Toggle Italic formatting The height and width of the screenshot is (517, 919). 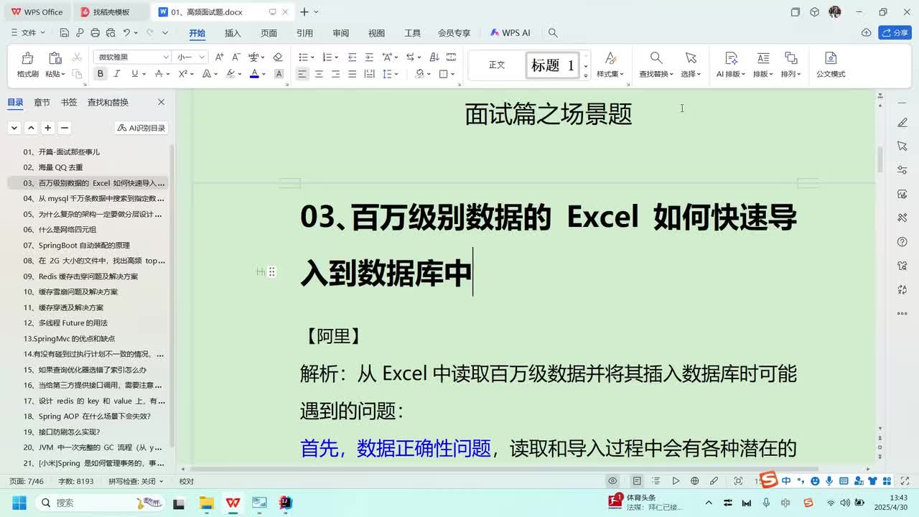118,74
